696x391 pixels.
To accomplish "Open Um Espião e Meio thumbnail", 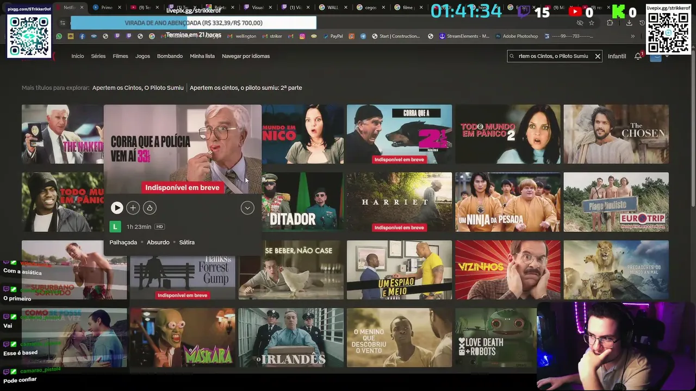I will click(399, 270).
